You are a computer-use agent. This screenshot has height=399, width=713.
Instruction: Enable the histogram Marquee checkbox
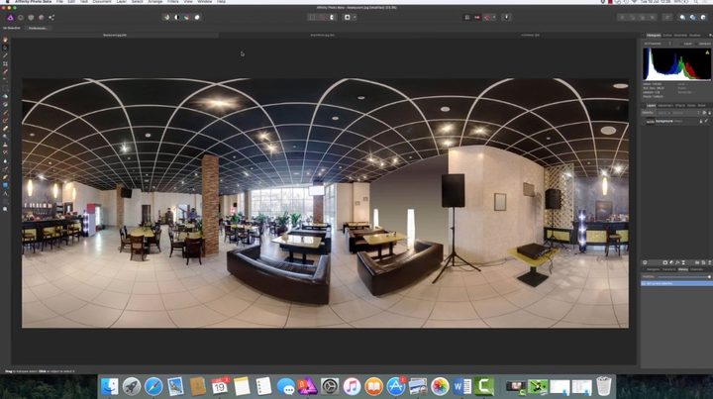(x=704, y=44)
